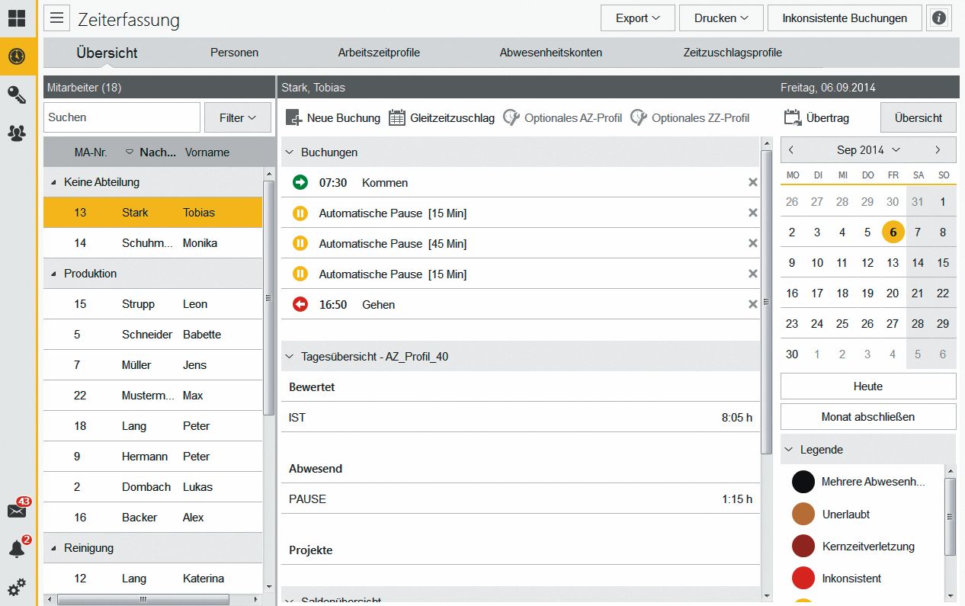The width and height of the screenshot is (965, 606).
Task: Switch to the Personen tab
Action: pyautogui.click(x=234, y=53)
